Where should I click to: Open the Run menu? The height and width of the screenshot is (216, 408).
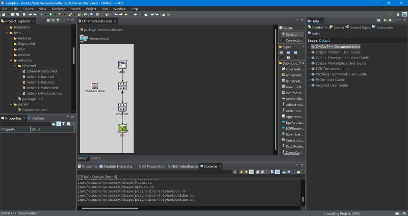105,9
